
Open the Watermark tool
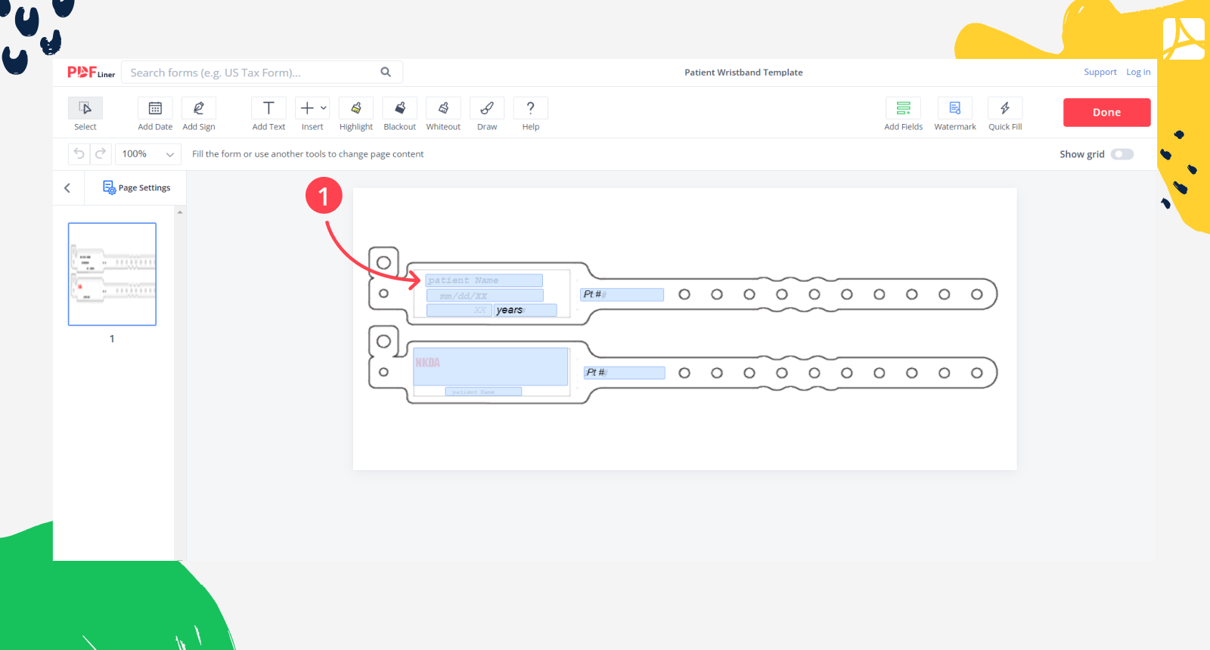[x=954, y=109]
